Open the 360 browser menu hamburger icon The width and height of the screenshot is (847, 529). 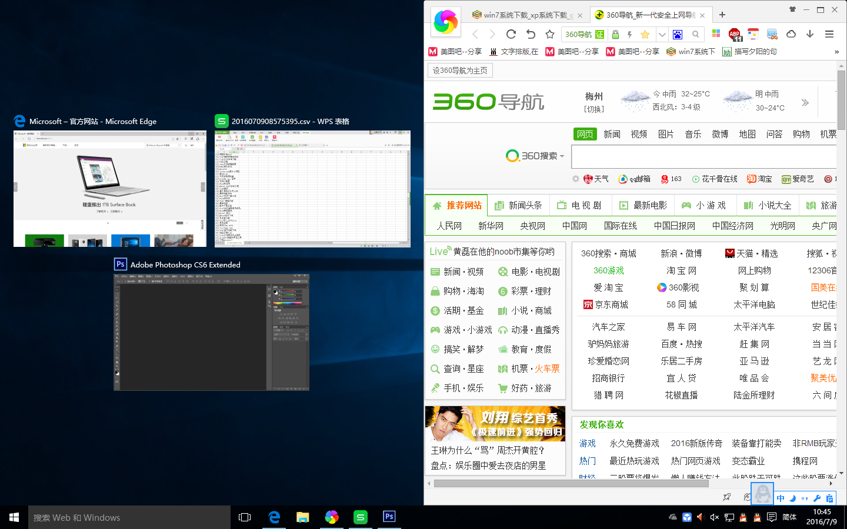pos(829,34)
